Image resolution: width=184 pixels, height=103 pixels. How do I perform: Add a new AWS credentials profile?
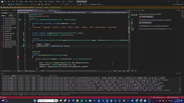coord(10,13)
